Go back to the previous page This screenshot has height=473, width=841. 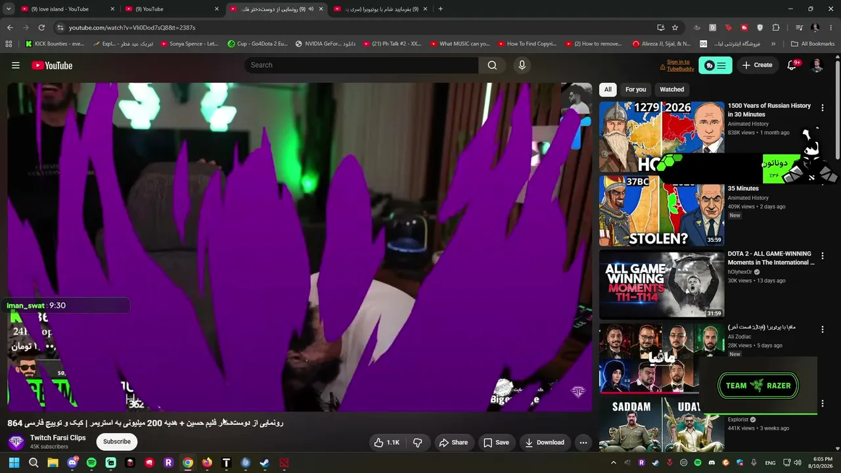[10, 28]
